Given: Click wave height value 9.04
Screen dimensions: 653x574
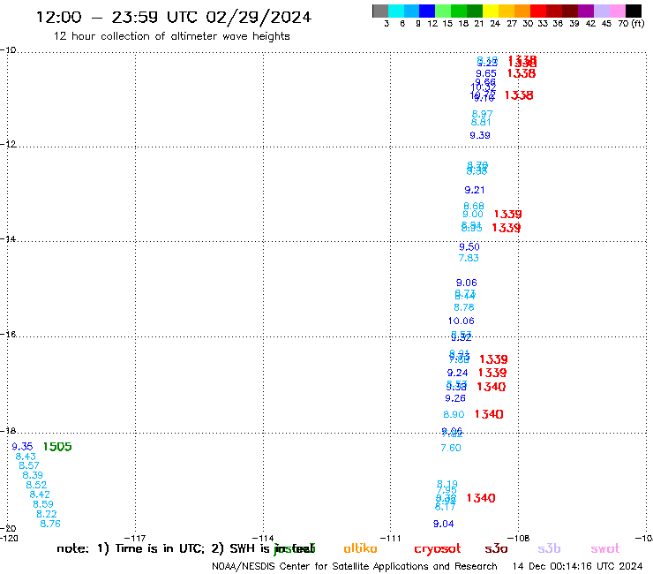Looking at the screenshot, I should coord(444,524).
